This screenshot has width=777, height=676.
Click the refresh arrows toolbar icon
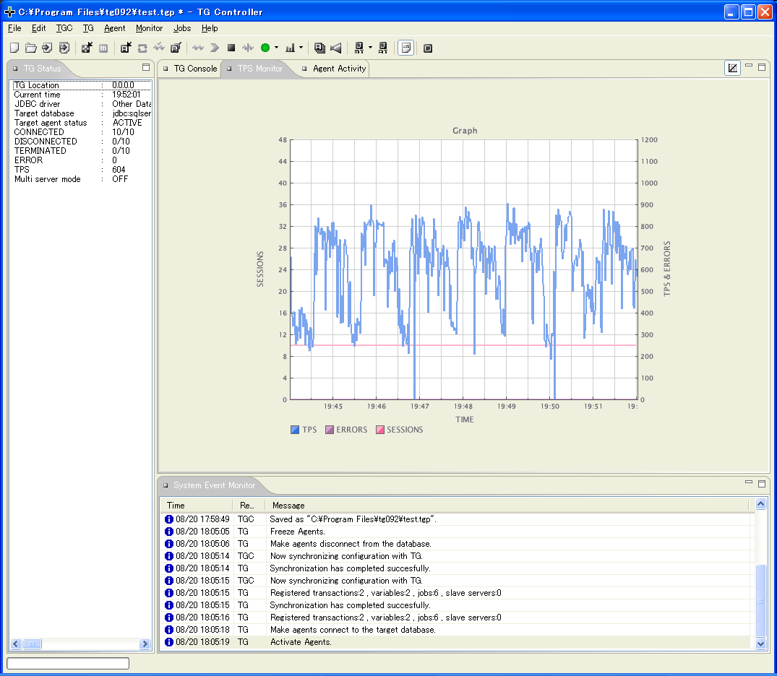tap(142, 48)
